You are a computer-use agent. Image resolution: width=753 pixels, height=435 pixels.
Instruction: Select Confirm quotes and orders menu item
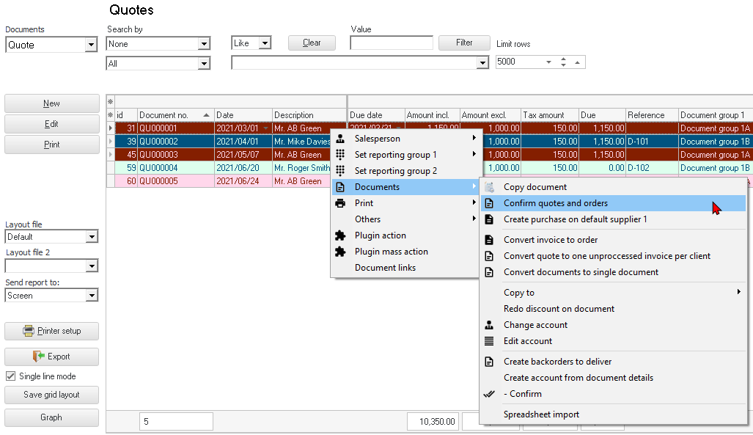pyautogui.click(x=555, y=203)
